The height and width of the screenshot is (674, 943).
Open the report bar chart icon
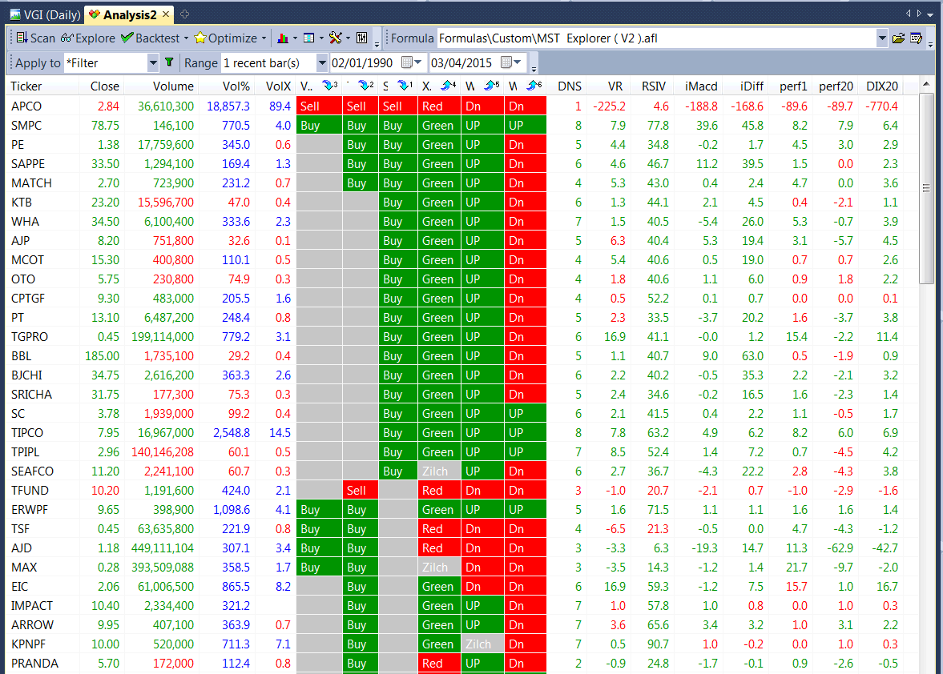coord(282,38)
